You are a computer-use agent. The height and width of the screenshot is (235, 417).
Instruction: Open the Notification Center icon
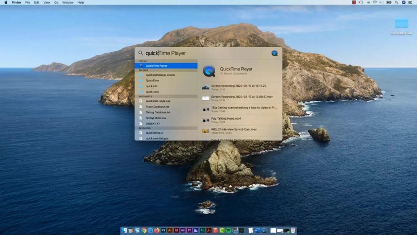pos(410,3)
